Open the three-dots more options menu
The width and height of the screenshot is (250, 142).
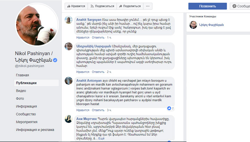tap(148, 6)
